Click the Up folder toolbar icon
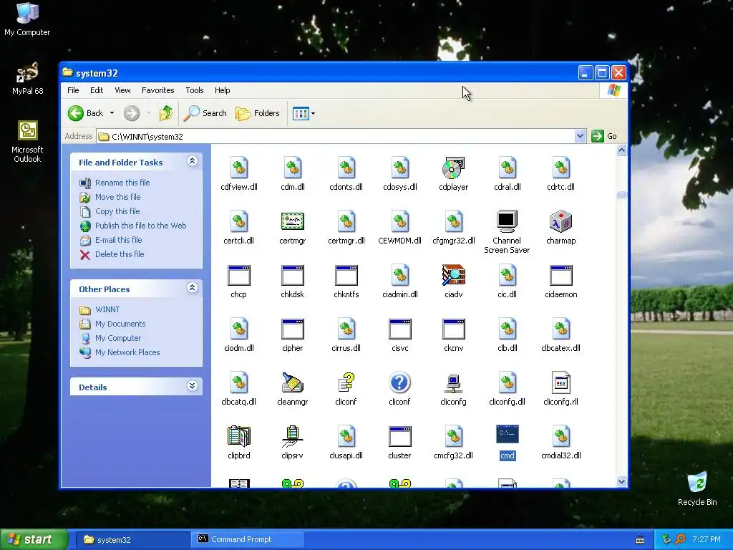This screenshot has height=550, width=733. click(x=165, y=113)
